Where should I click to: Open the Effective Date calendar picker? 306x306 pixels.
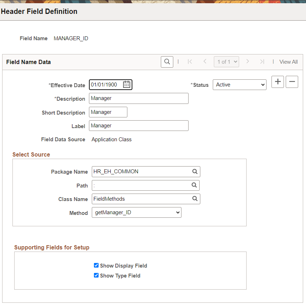127,85
